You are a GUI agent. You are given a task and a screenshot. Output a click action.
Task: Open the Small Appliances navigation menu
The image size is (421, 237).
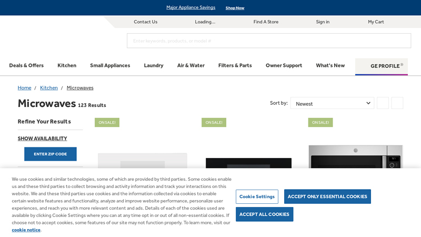[x=110, y=66]
